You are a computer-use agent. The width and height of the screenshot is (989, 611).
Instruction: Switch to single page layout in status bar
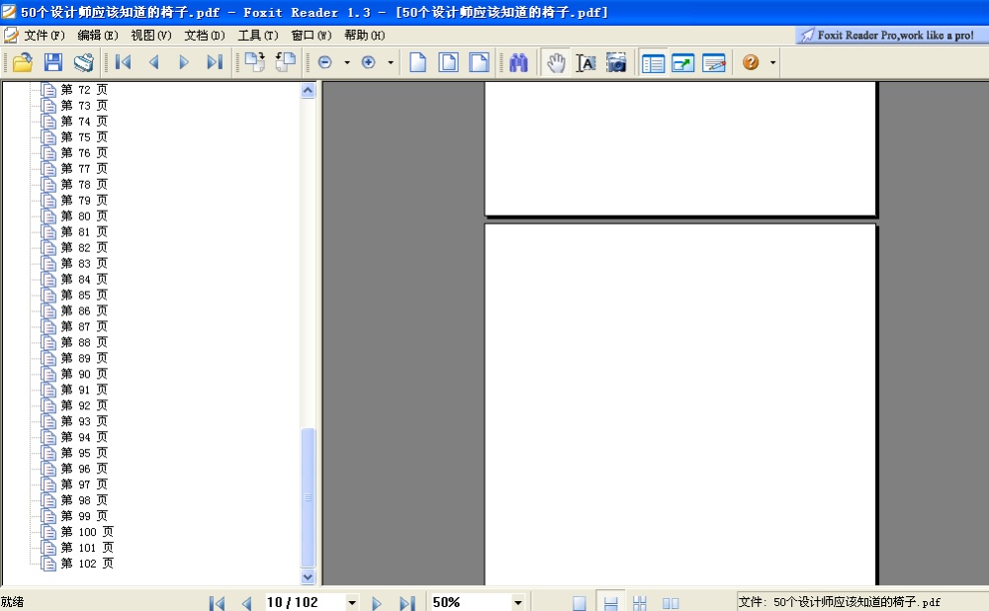pyautogui.click(x=580, y=602)
